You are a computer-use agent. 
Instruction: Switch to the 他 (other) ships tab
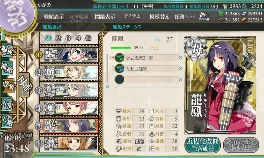[x=88, y=38]
